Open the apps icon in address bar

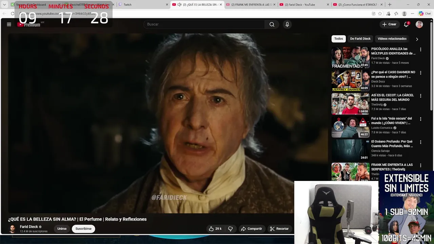click(x=373, y=14)
